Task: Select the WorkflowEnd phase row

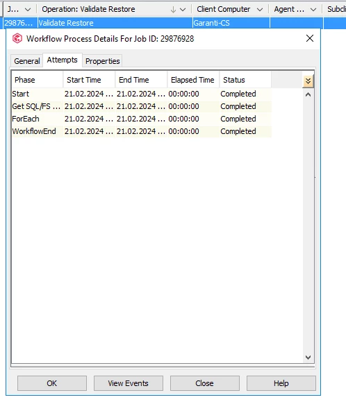Action: [x=141, y=131]
